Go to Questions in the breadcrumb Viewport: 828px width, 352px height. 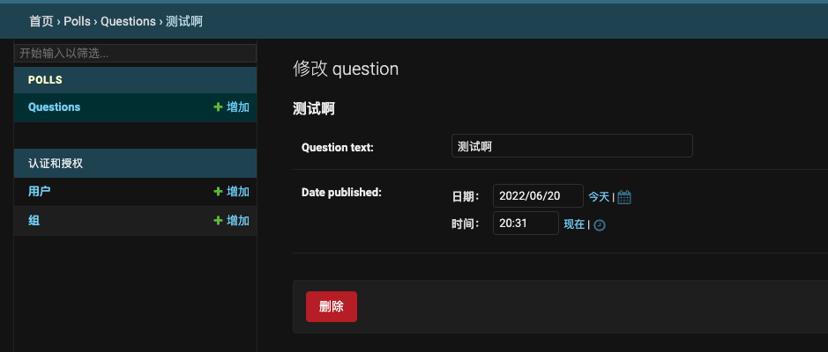tap(129, 21)
